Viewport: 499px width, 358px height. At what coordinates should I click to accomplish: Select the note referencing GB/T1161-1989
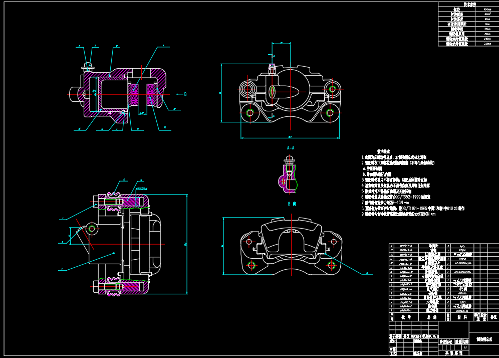click(413, 208)
